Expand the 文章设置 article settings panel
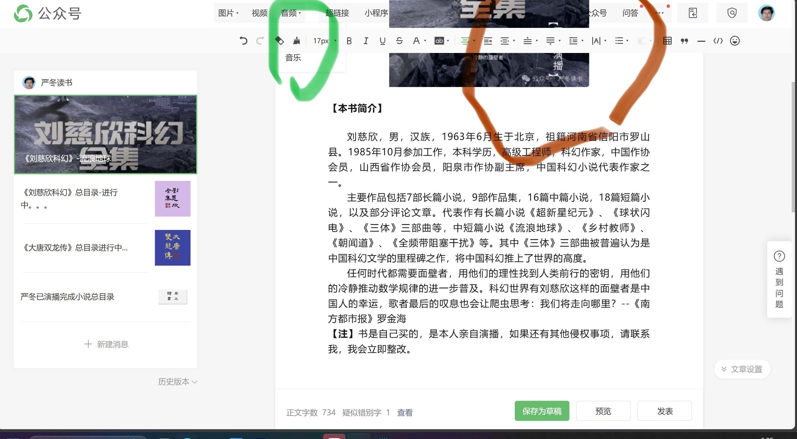Image resolution: width=797 pixels, height=439 pixels. pyautogui.click(x=742, y=369)
